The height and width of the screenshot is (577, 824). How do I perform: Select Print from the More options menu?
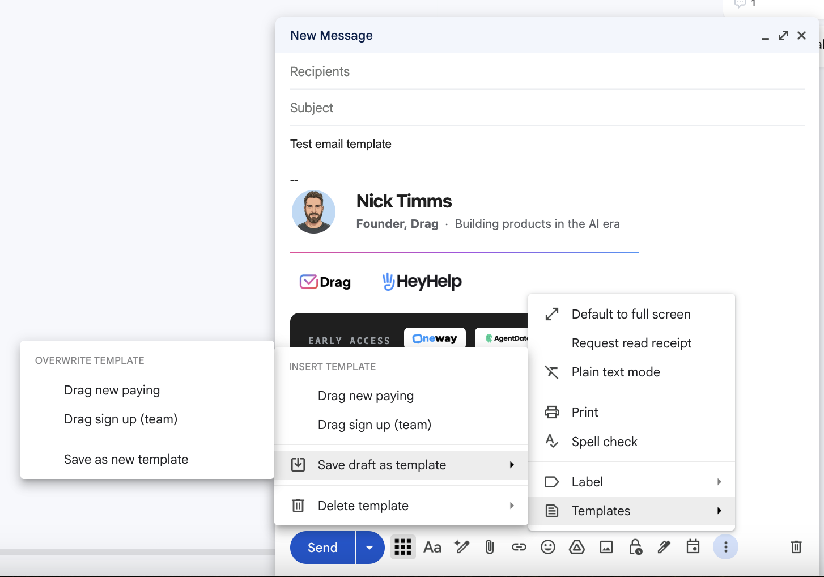click(631, 412)
